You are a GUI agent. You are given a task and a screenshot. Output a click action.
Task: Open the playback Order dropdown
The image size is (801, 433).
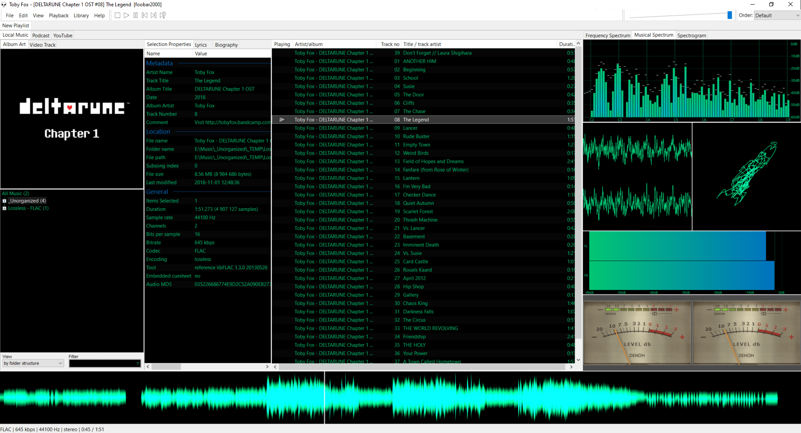coord(777,15)
